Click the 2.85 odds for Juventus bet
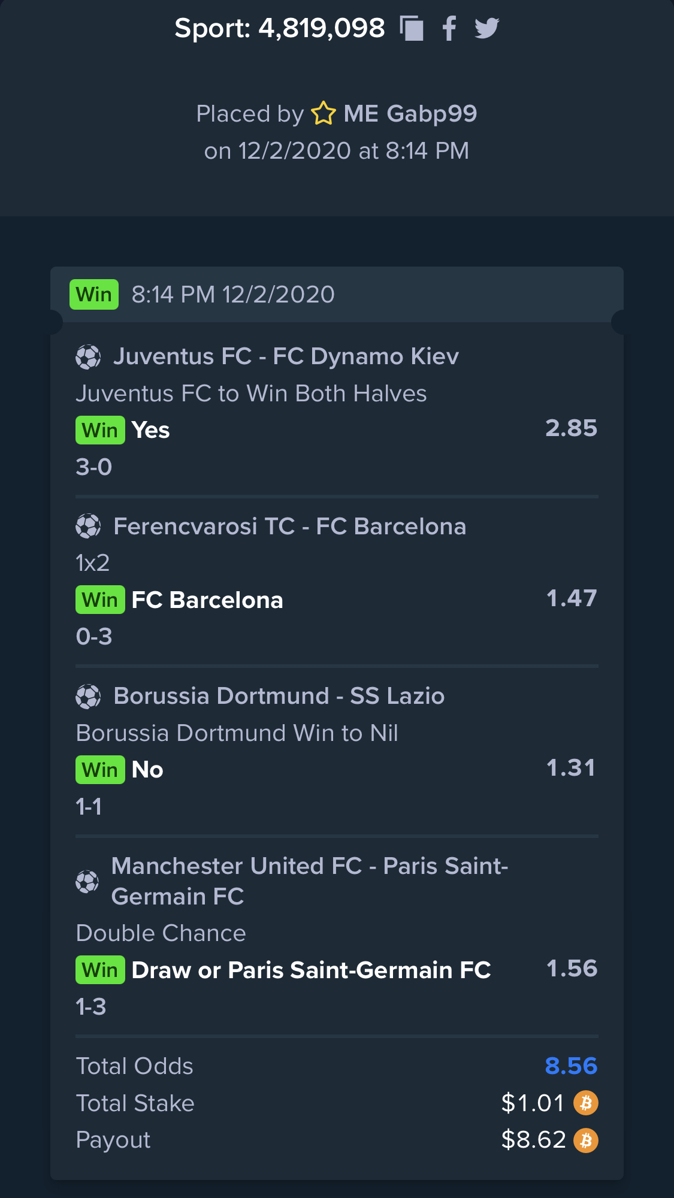 571,428
